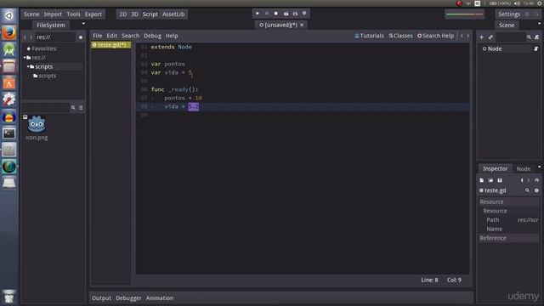Open the Scene menu
This screenshot has width=544, height=306.
pyautogui.click(x=31, y=14)
